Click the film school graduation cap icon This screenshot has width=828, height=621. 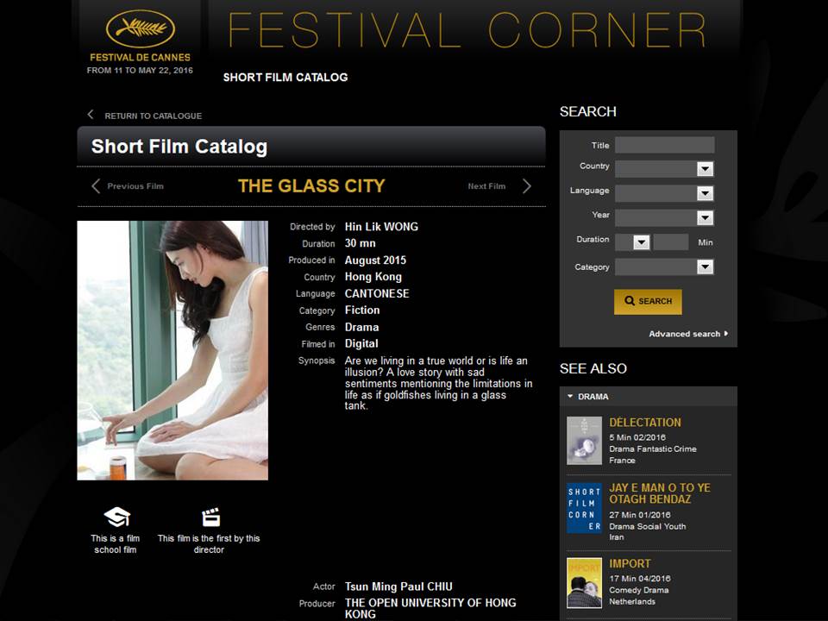click(116, 517)
